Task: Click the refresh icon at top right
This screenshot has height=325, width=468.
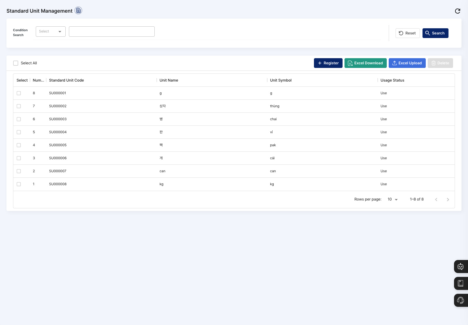Action: click(458, 11)
